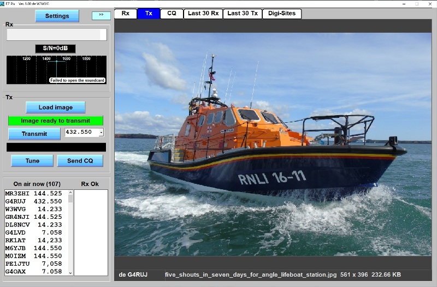The image size is (437, 287).
Task: Select the Tx tab
Action: tap(149, 13)
